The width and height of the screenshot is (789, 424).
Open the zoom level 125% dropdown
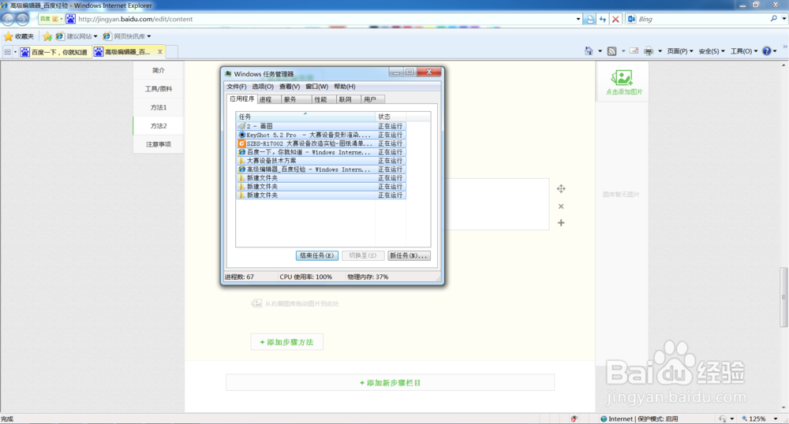click(x=776, y=418)
